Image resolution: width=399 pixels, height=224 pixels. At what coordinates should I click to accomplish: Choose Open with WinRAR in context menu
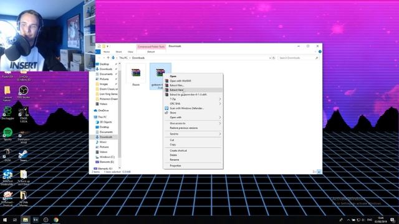(x=193, y=81)
